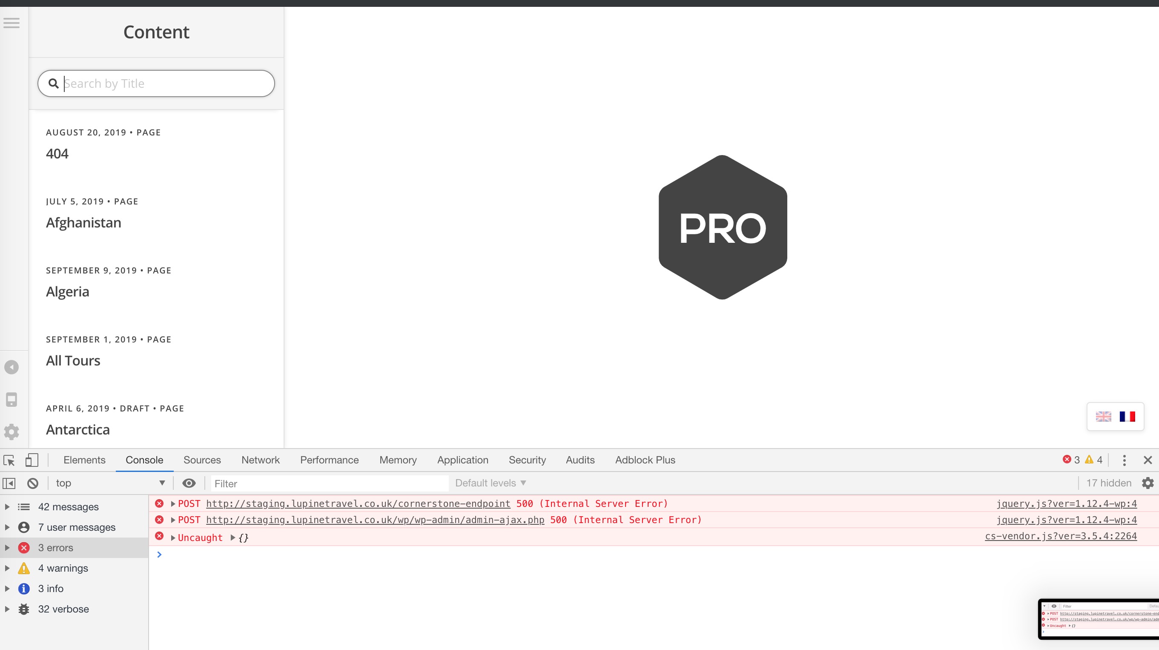Open the top JavaScript context dropdown
This screenshot has height=650, width=1159.
110,483
